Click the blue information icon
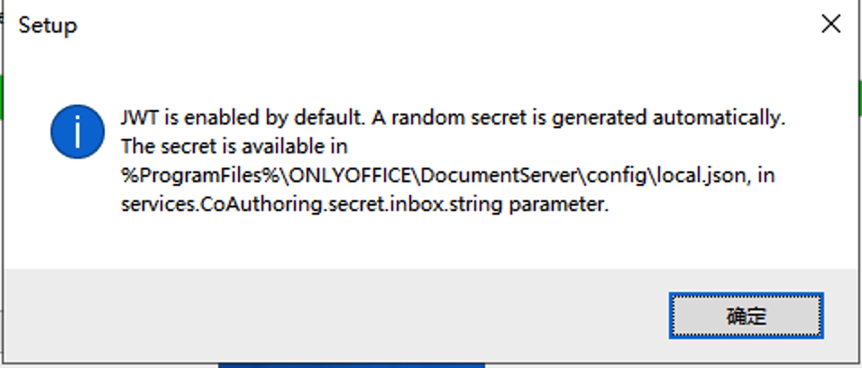This screenshot has height=368, width=862. pos(78,133)
